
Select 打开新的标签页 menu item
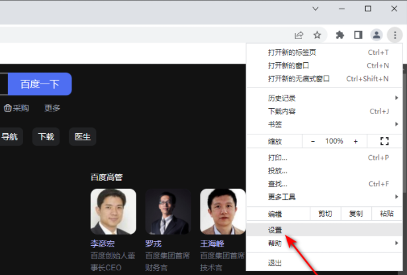[x=324, y=52]
